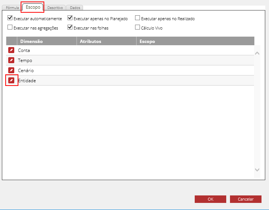Select the Tempo dimension text

25,61
